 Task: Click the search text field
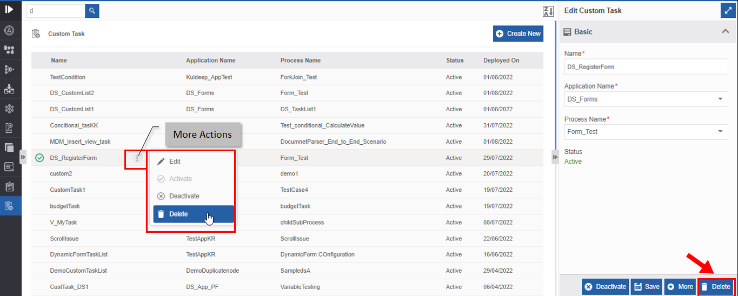pyautogui.click(x=56, y=10)
